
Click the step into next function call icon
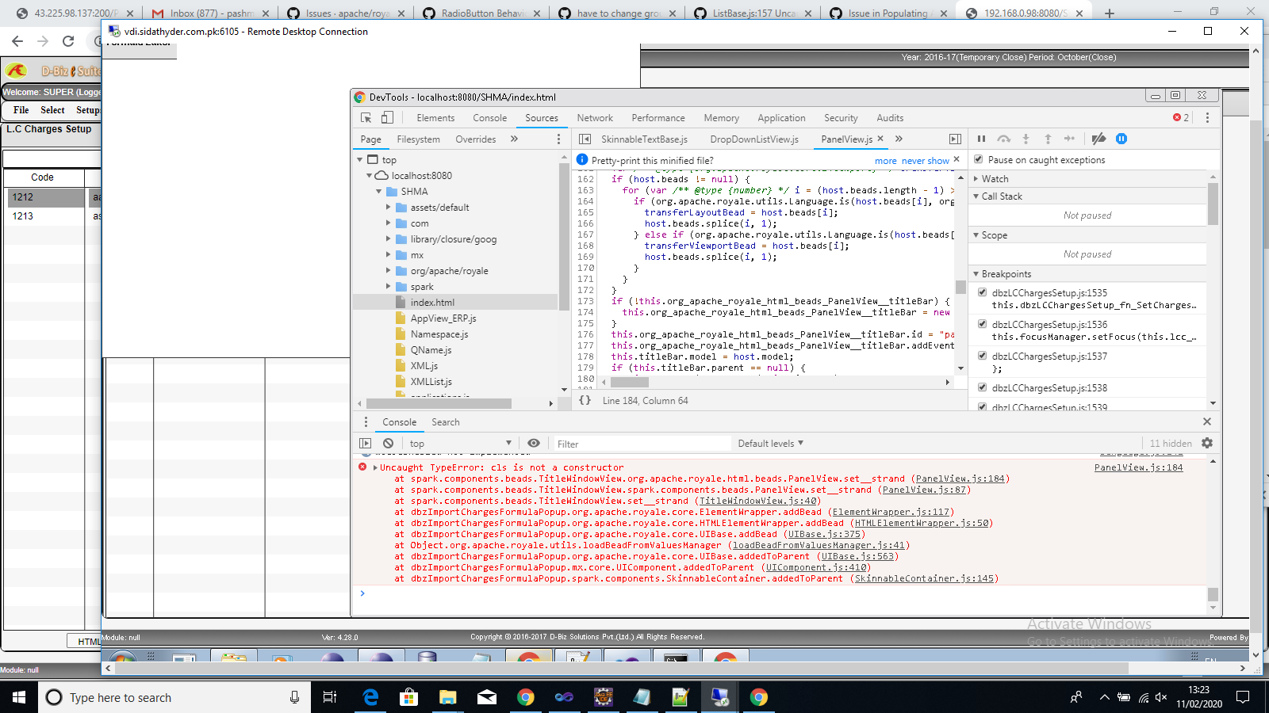click(1026, 139)
